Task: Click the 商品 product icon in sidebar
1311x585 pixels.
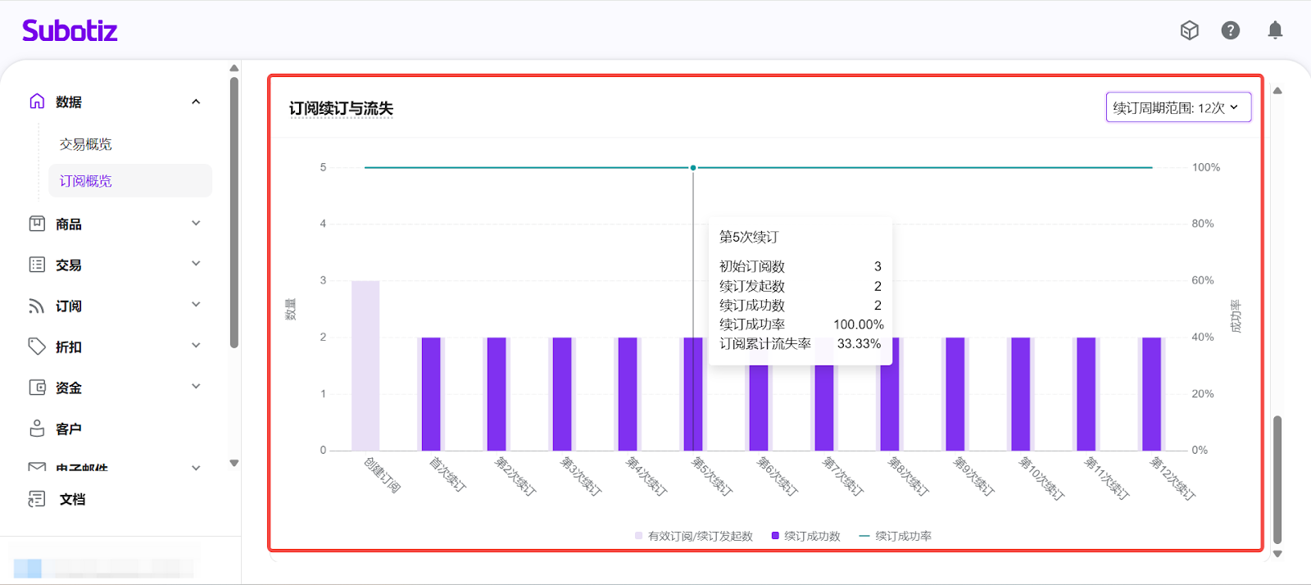Action: (37, 224)
